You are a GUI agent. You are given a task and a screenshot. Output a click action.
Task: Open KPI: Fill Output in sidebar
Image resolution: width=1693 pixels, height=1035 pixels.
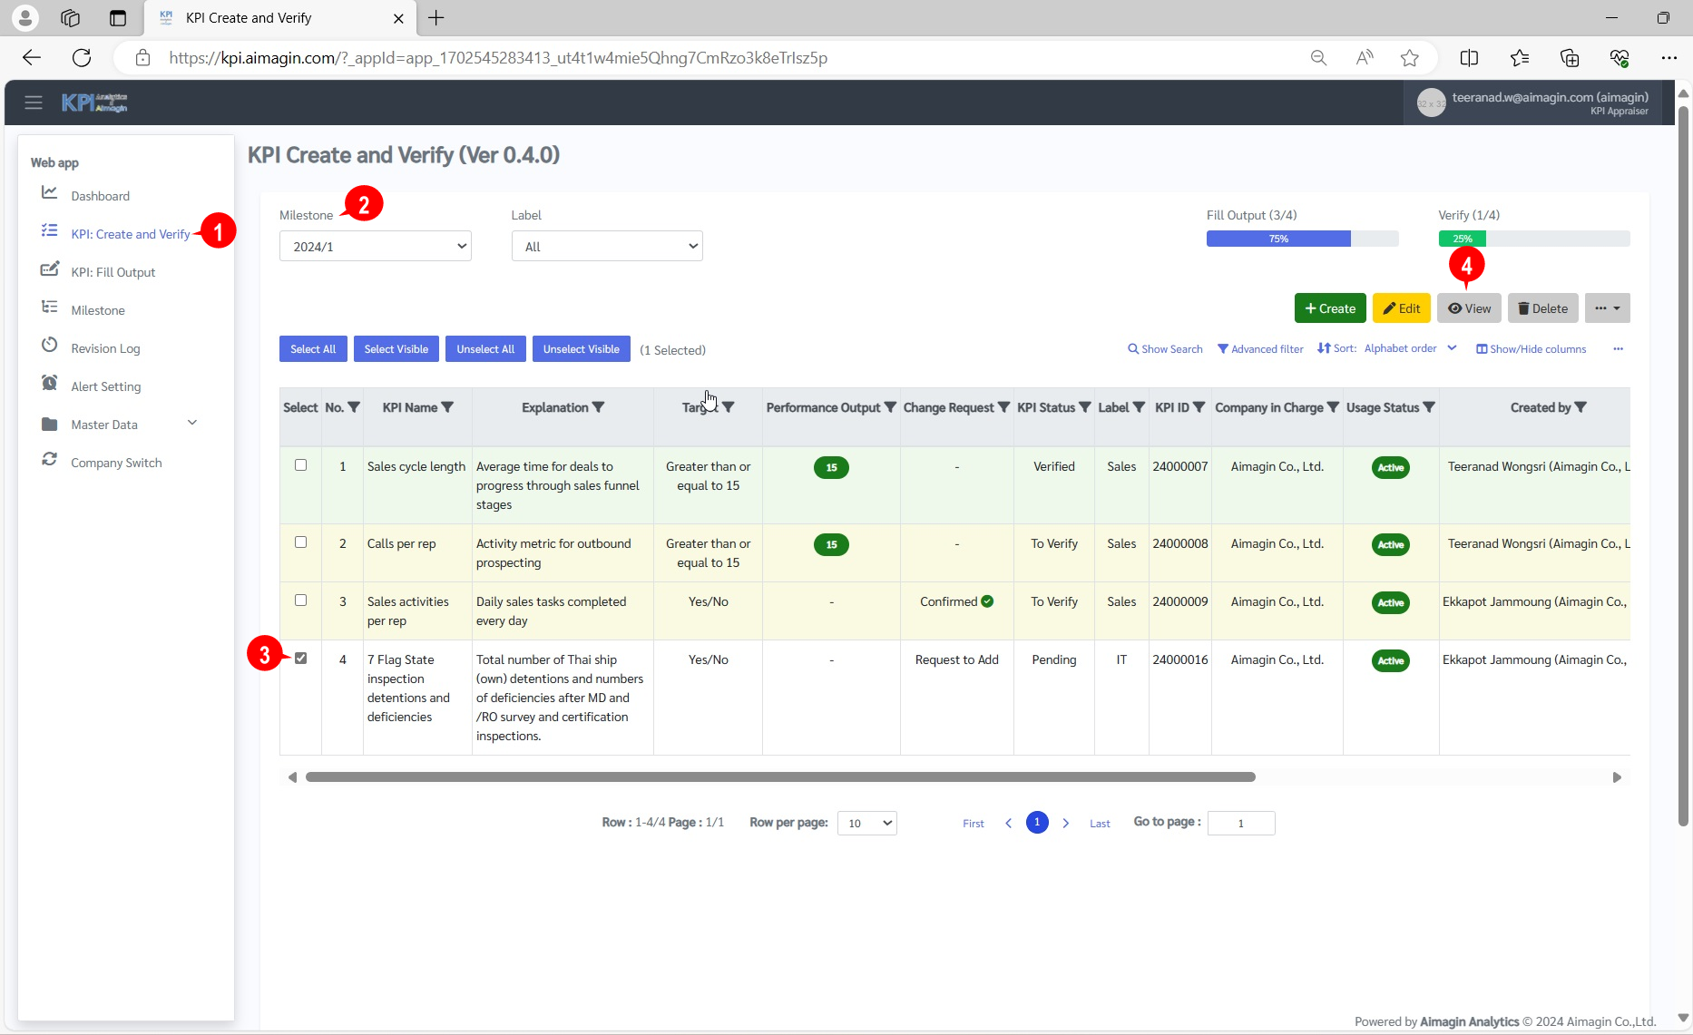point(113,272)
